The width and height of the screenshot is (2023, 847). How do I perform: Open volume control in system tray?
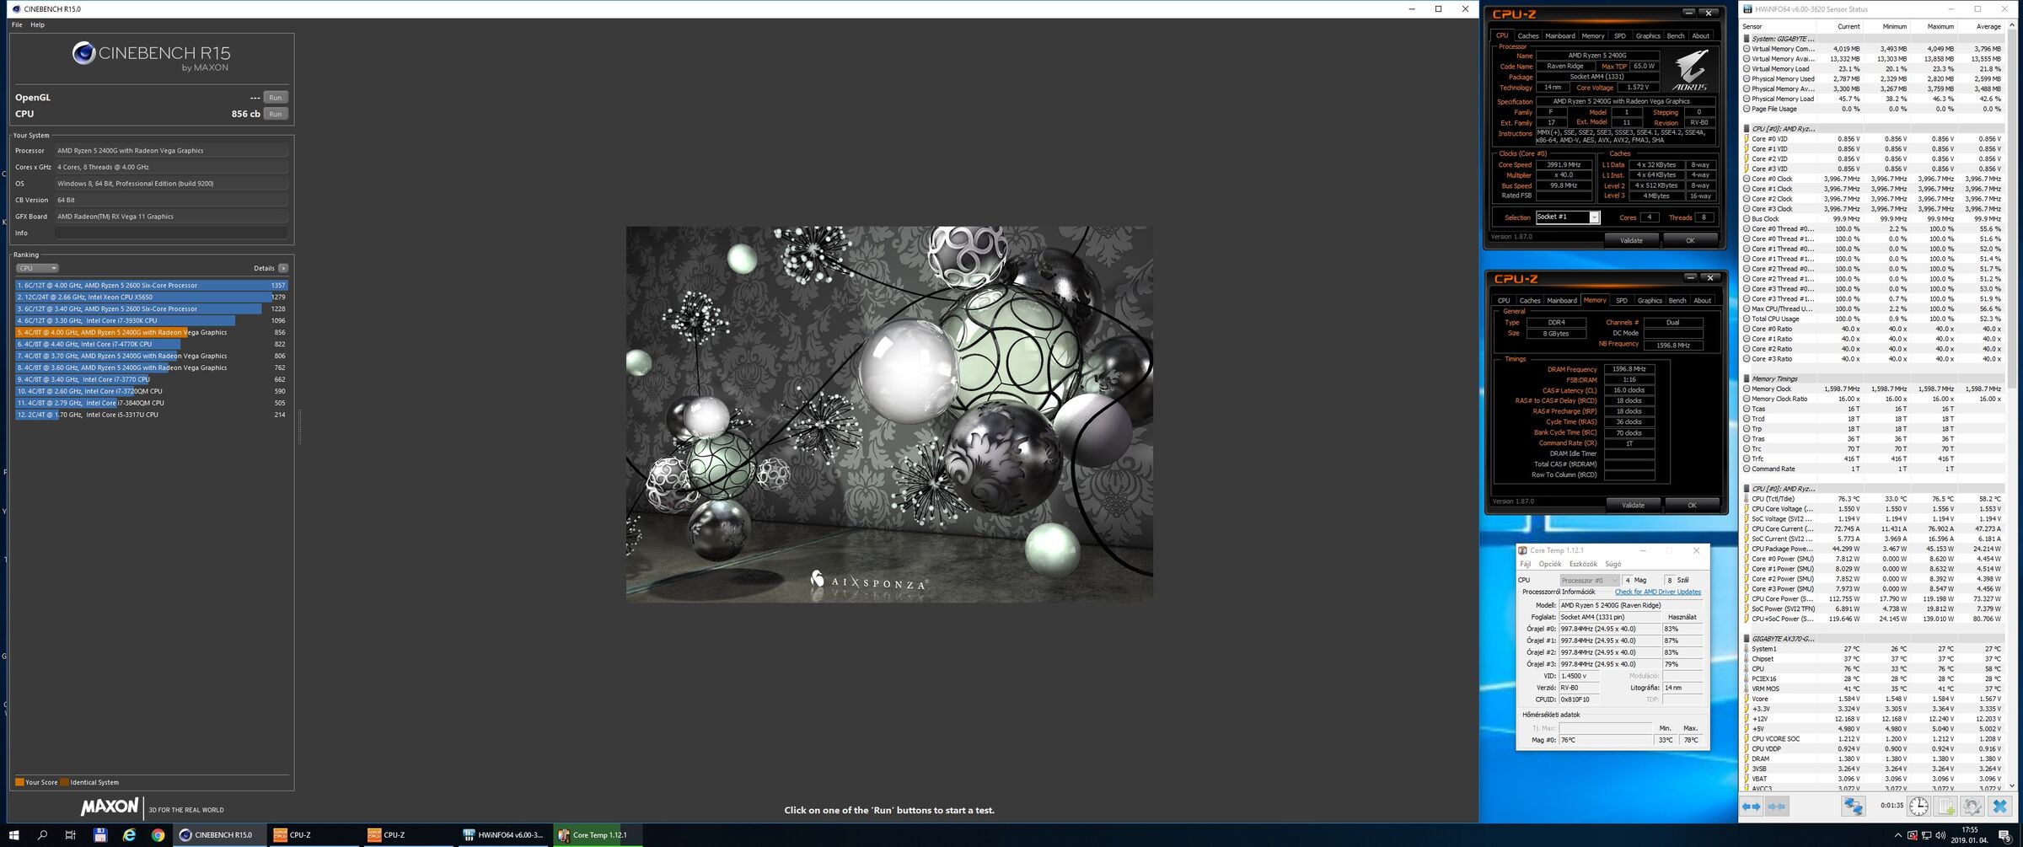pos(1940,835)
